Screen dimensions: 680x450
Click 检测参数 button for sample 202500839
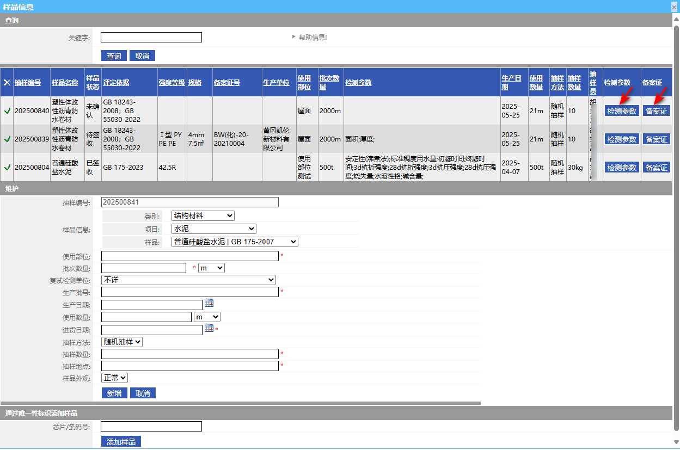point(622,139)
